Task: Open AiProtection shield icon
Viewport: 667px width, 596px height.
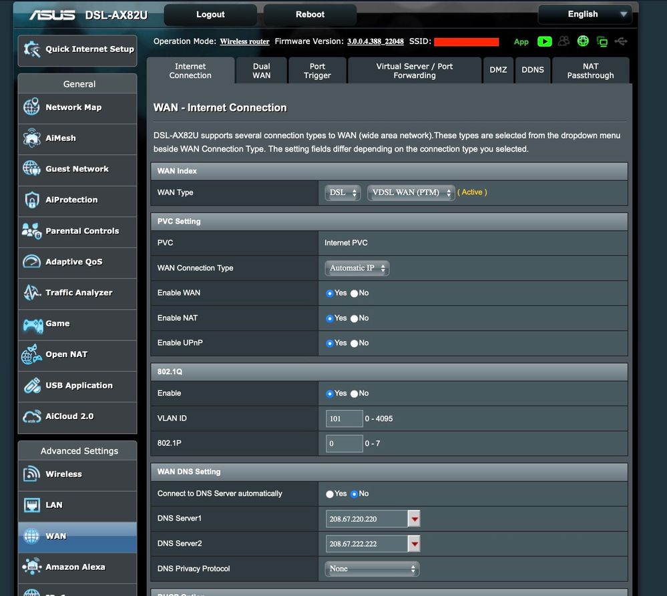Action: 31,200
